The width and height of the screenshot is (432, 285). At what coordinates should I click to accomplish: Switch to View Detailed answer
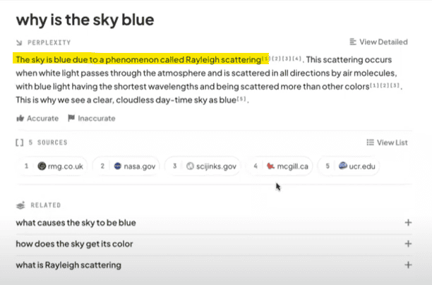click(x=378, y=42)
